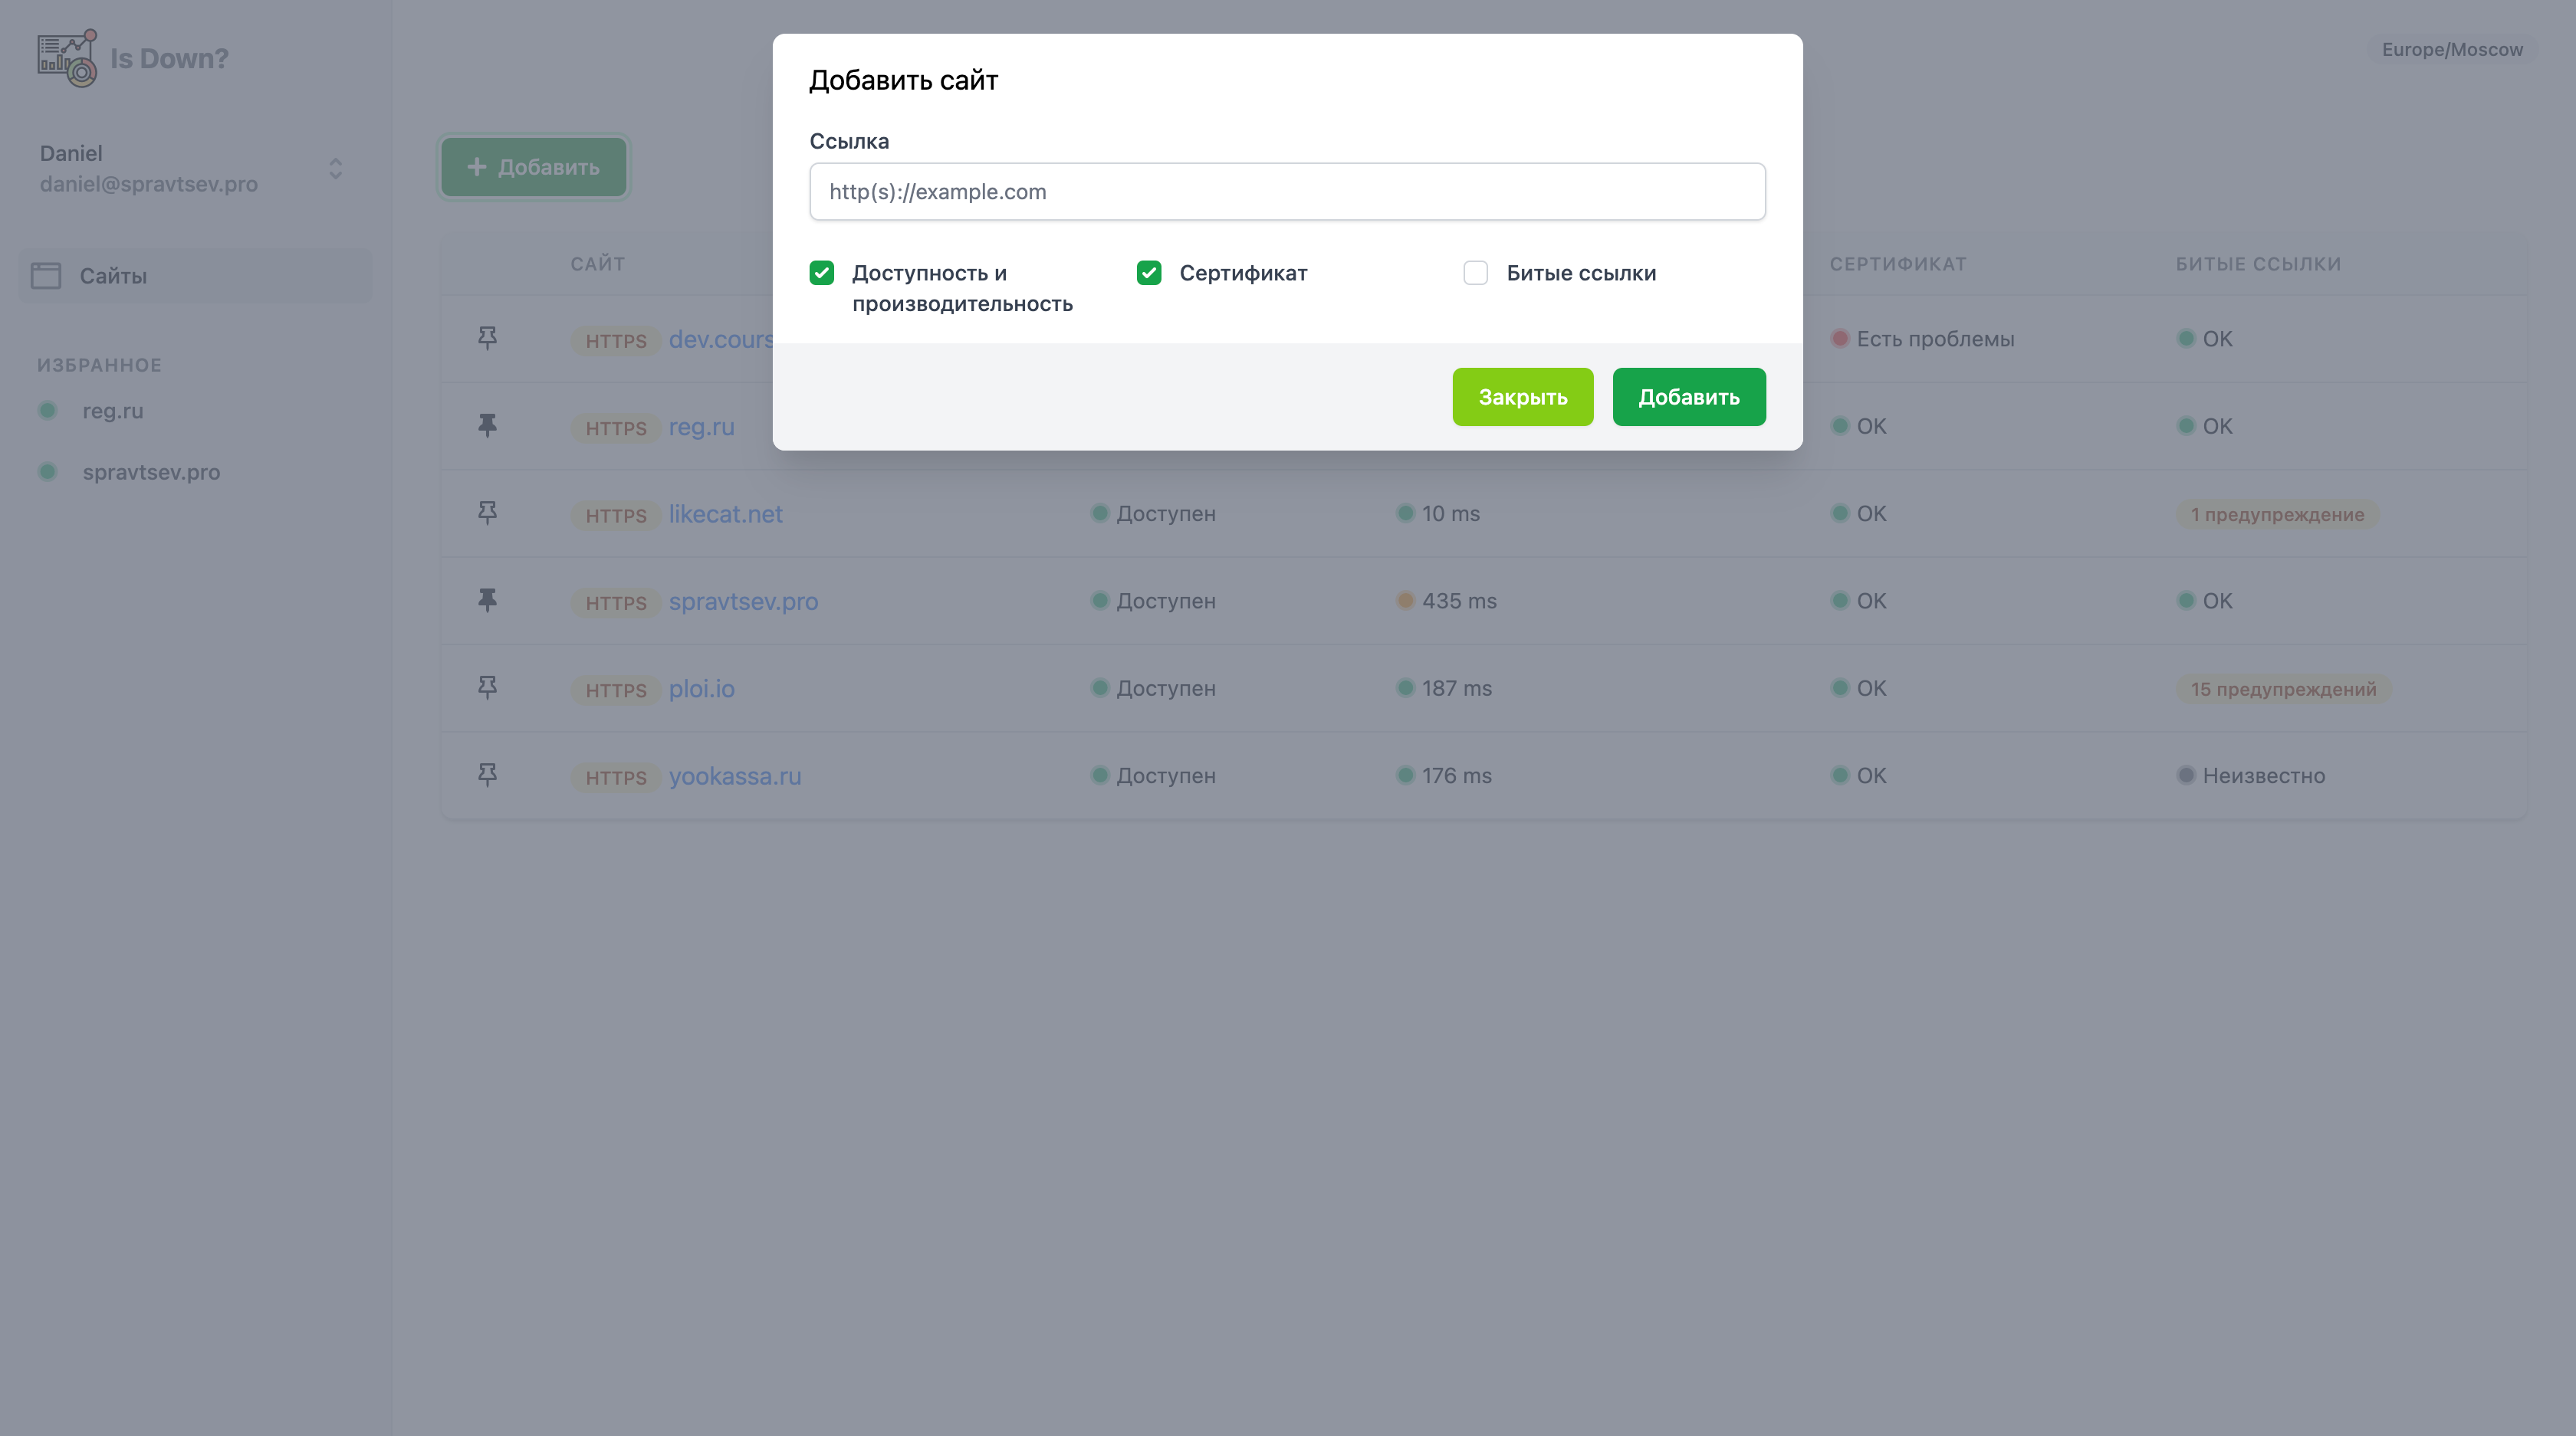Unpin the spravtsev.pro site row
This screenshot has height=1436, width=2576.
[x=487, y=601]
